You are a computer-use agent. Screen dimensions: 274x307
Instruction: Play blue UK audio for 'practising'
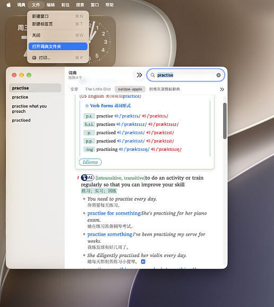(x=121, y=149)
